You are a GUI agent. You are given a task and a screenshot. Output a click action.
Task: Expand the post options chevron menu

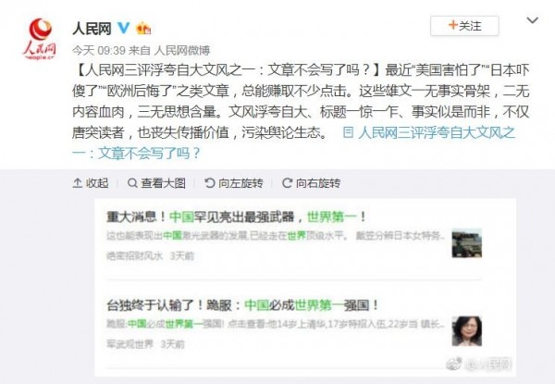coord(533,20)
